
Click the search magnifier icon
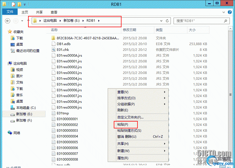pyautogui.click(x=226, y=21)
